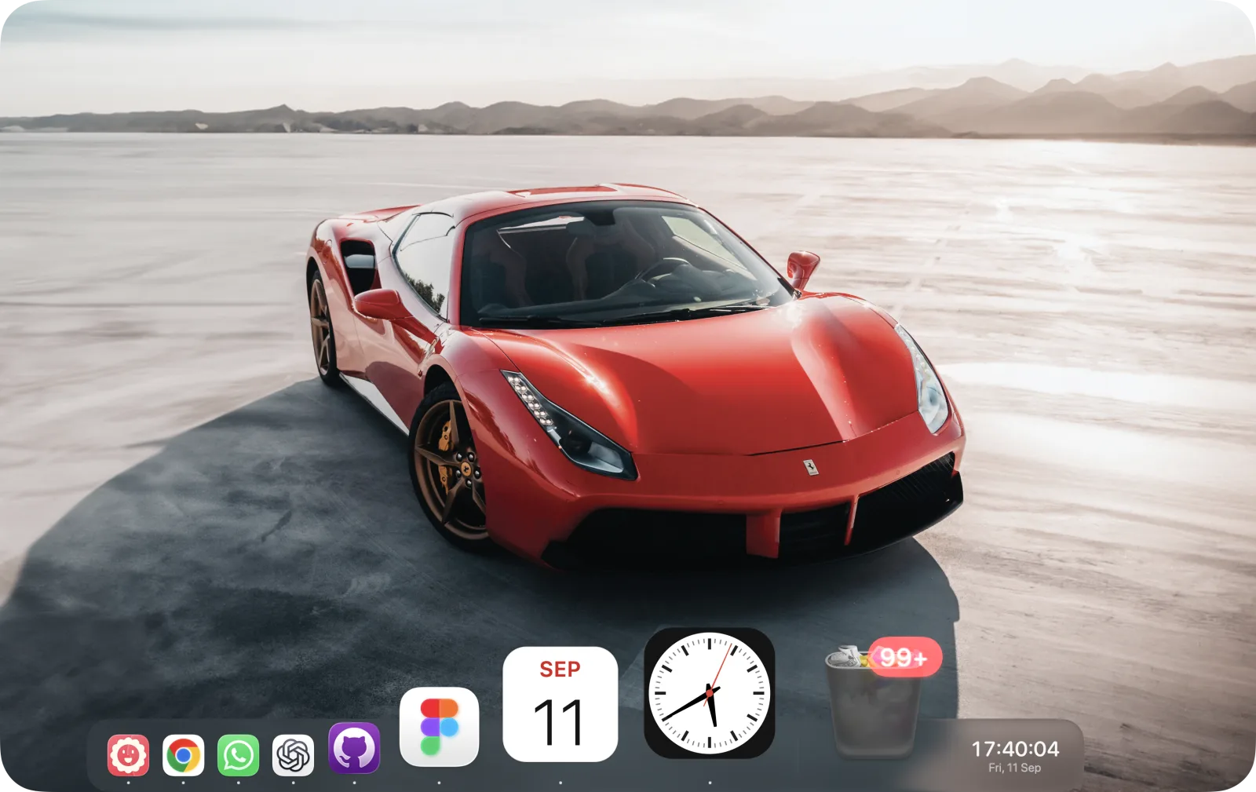Click the 99+ badge on Trash

(x=904, y=657)
